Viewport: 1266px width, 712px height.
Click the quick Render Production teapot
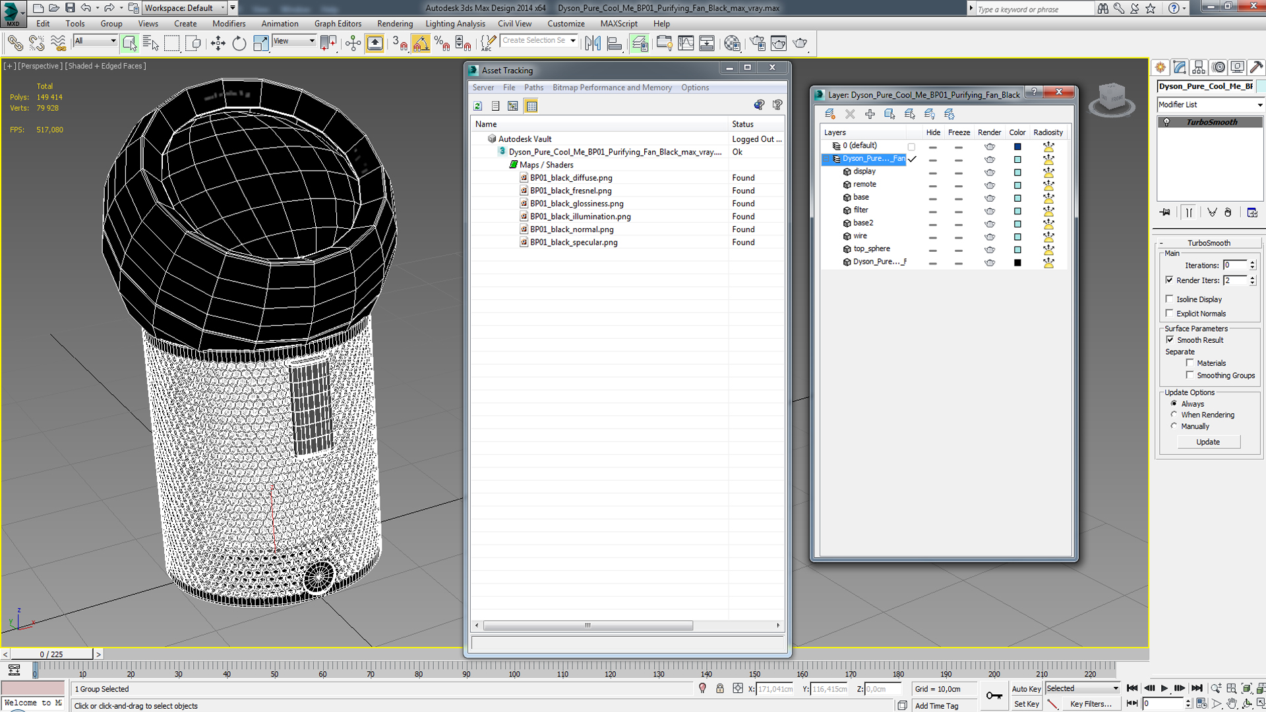pos(800,44)
